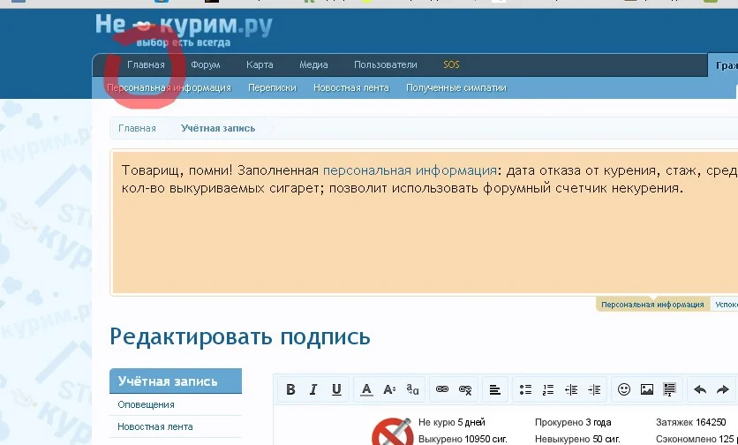Open Полученные симпатии submenu link
This screenshot has height=445, width=738.
(456, 88)
